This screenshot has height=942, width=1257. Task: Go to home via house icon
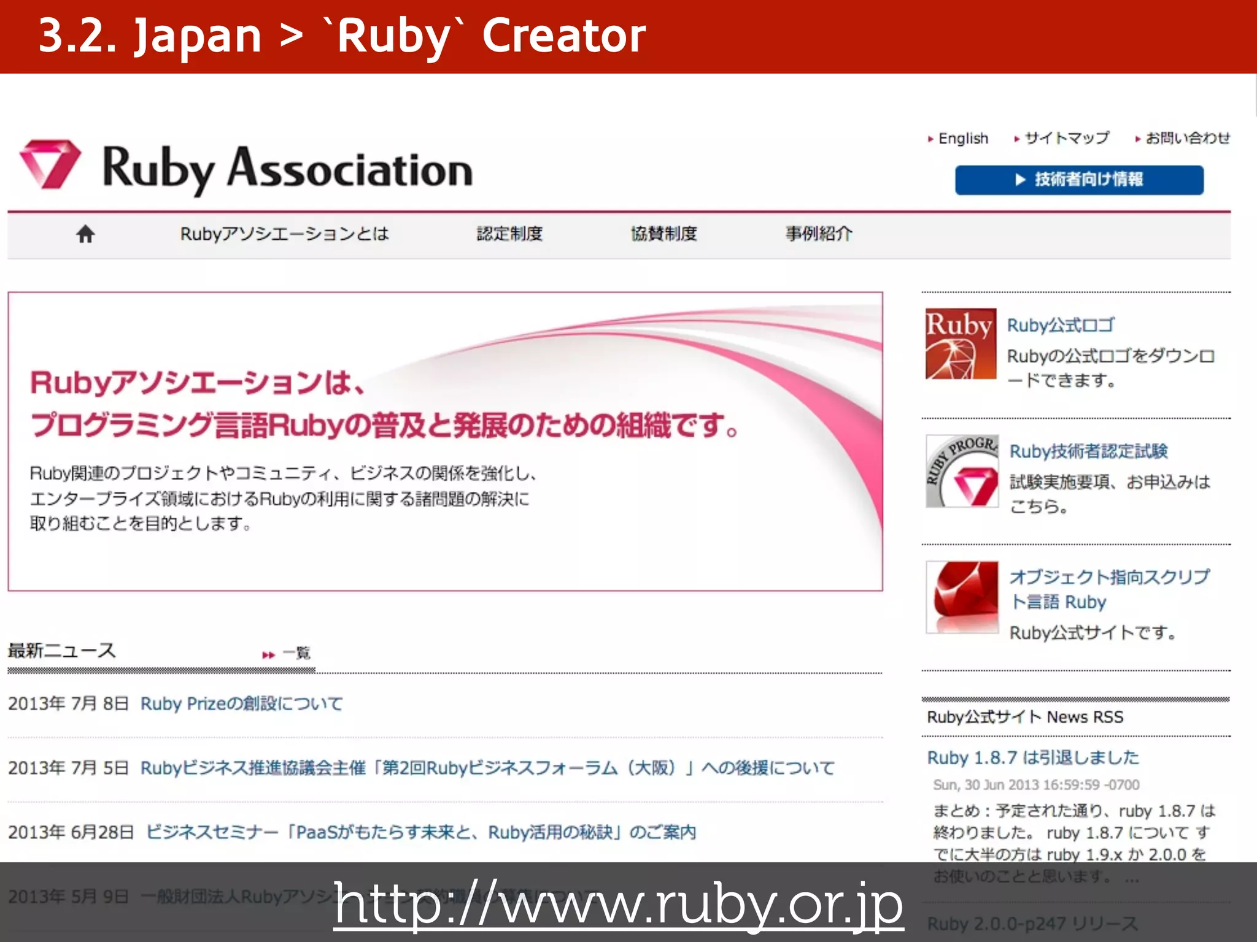[x=85, y=234]
